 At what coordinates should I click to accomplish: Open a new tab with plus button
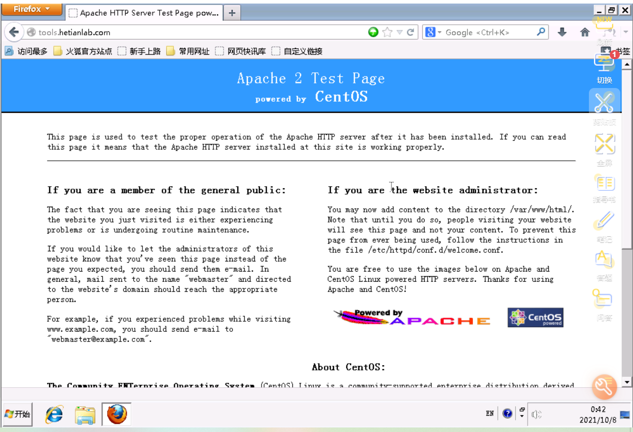(x=232, y=13)
